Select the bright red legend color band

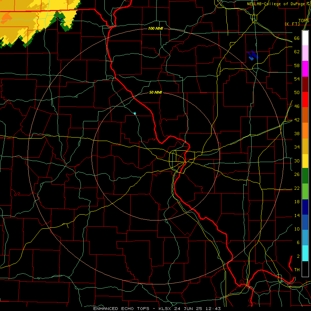tap(305, 100)
